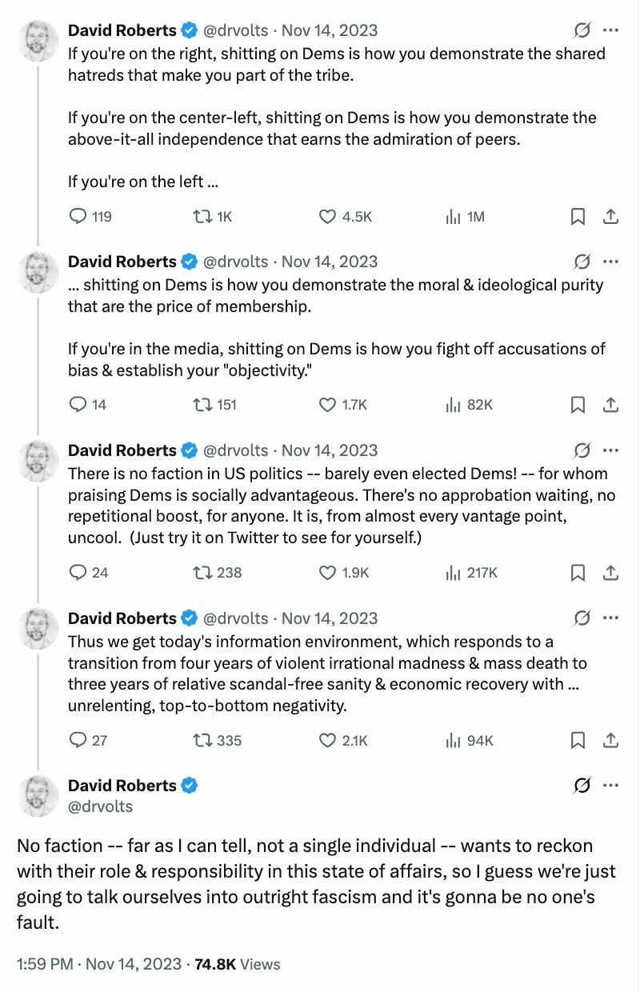Open the more menu on the final main tweet
This screenshot has height=992, width=640.
610,786
